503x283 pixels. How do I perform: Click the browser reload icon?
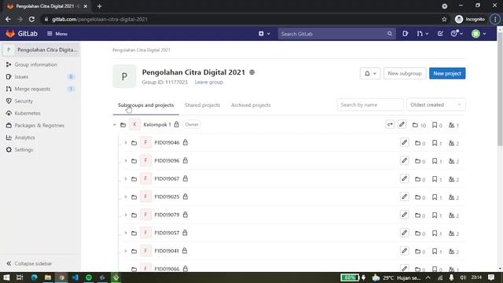point(31,19)
